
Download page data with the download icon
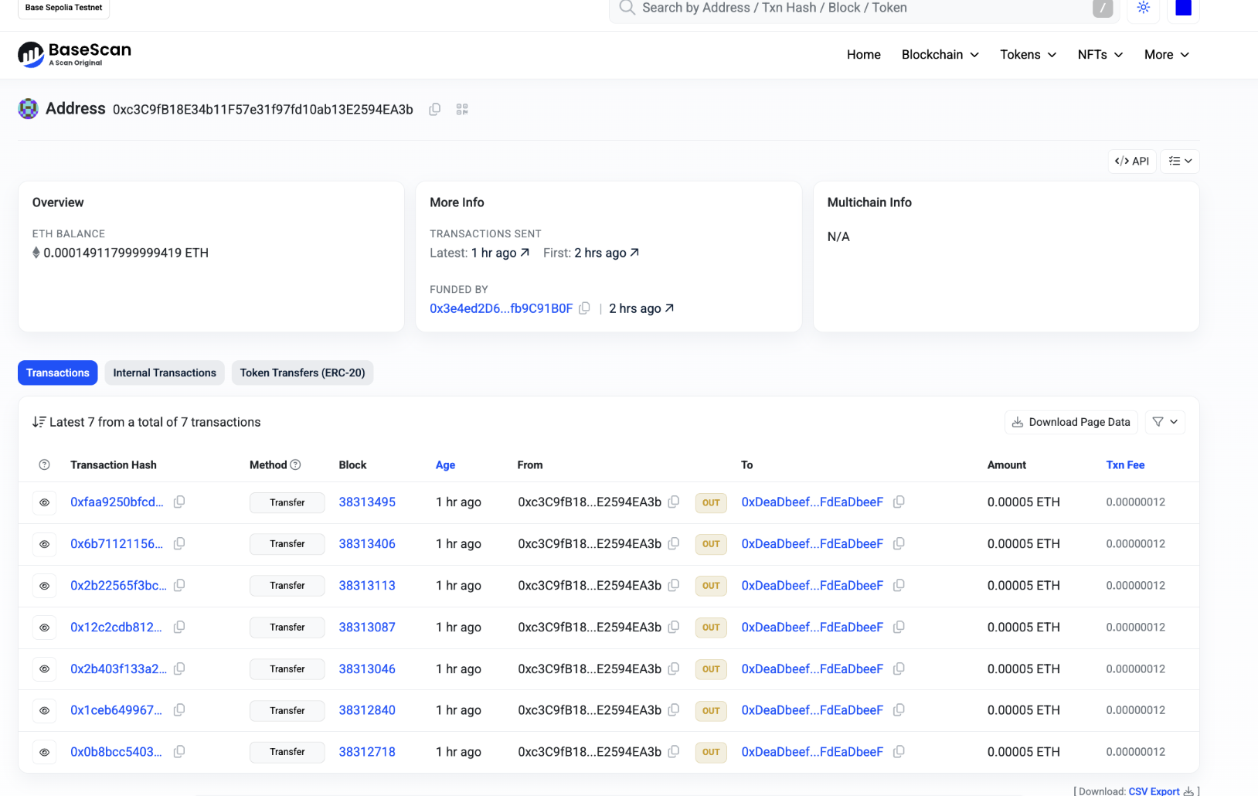click(x=1071, y=422)
